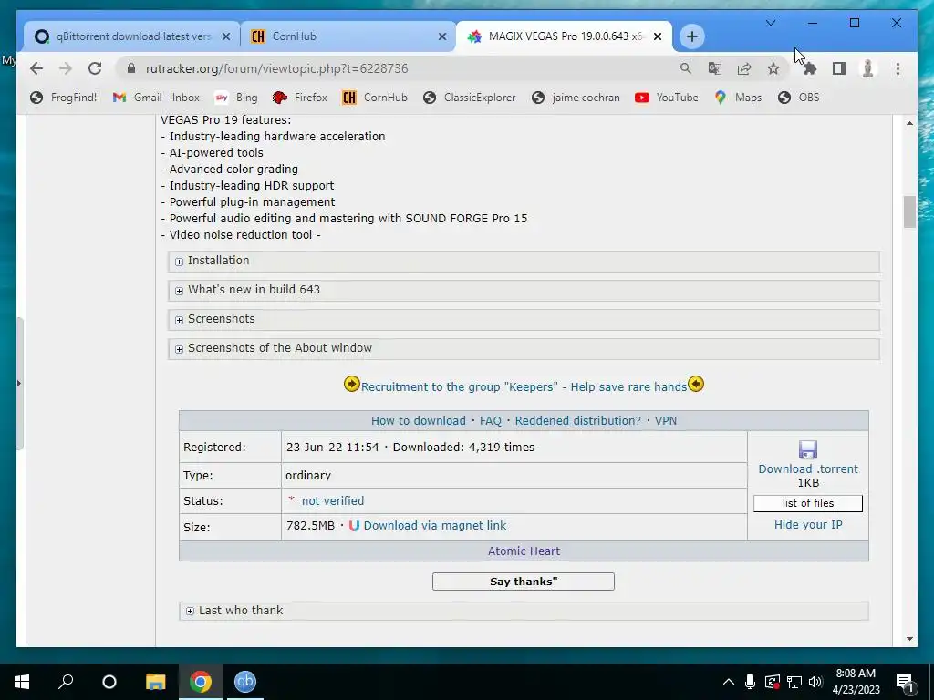Switch to the CornHub tab
The width and height of the screenshot is (934, 700).
(x=348, y=36)
